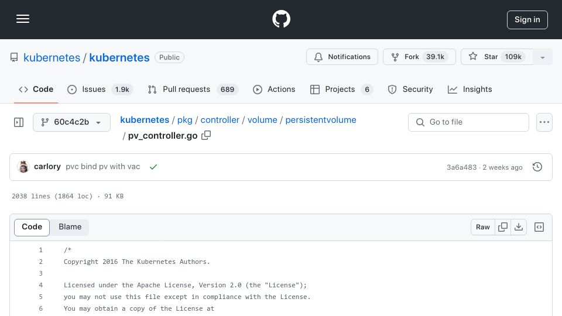Select the Code tab
Image resolution: width=562 pixels, height=316 pixels.
tap(36, 89)
